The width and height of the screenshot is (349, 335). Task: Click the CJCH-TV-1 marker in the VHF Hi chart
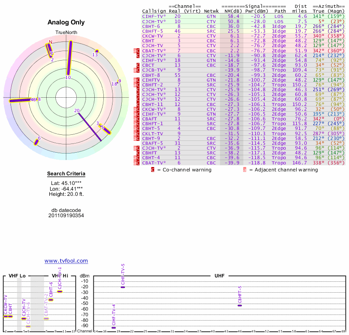pos(60,291)
